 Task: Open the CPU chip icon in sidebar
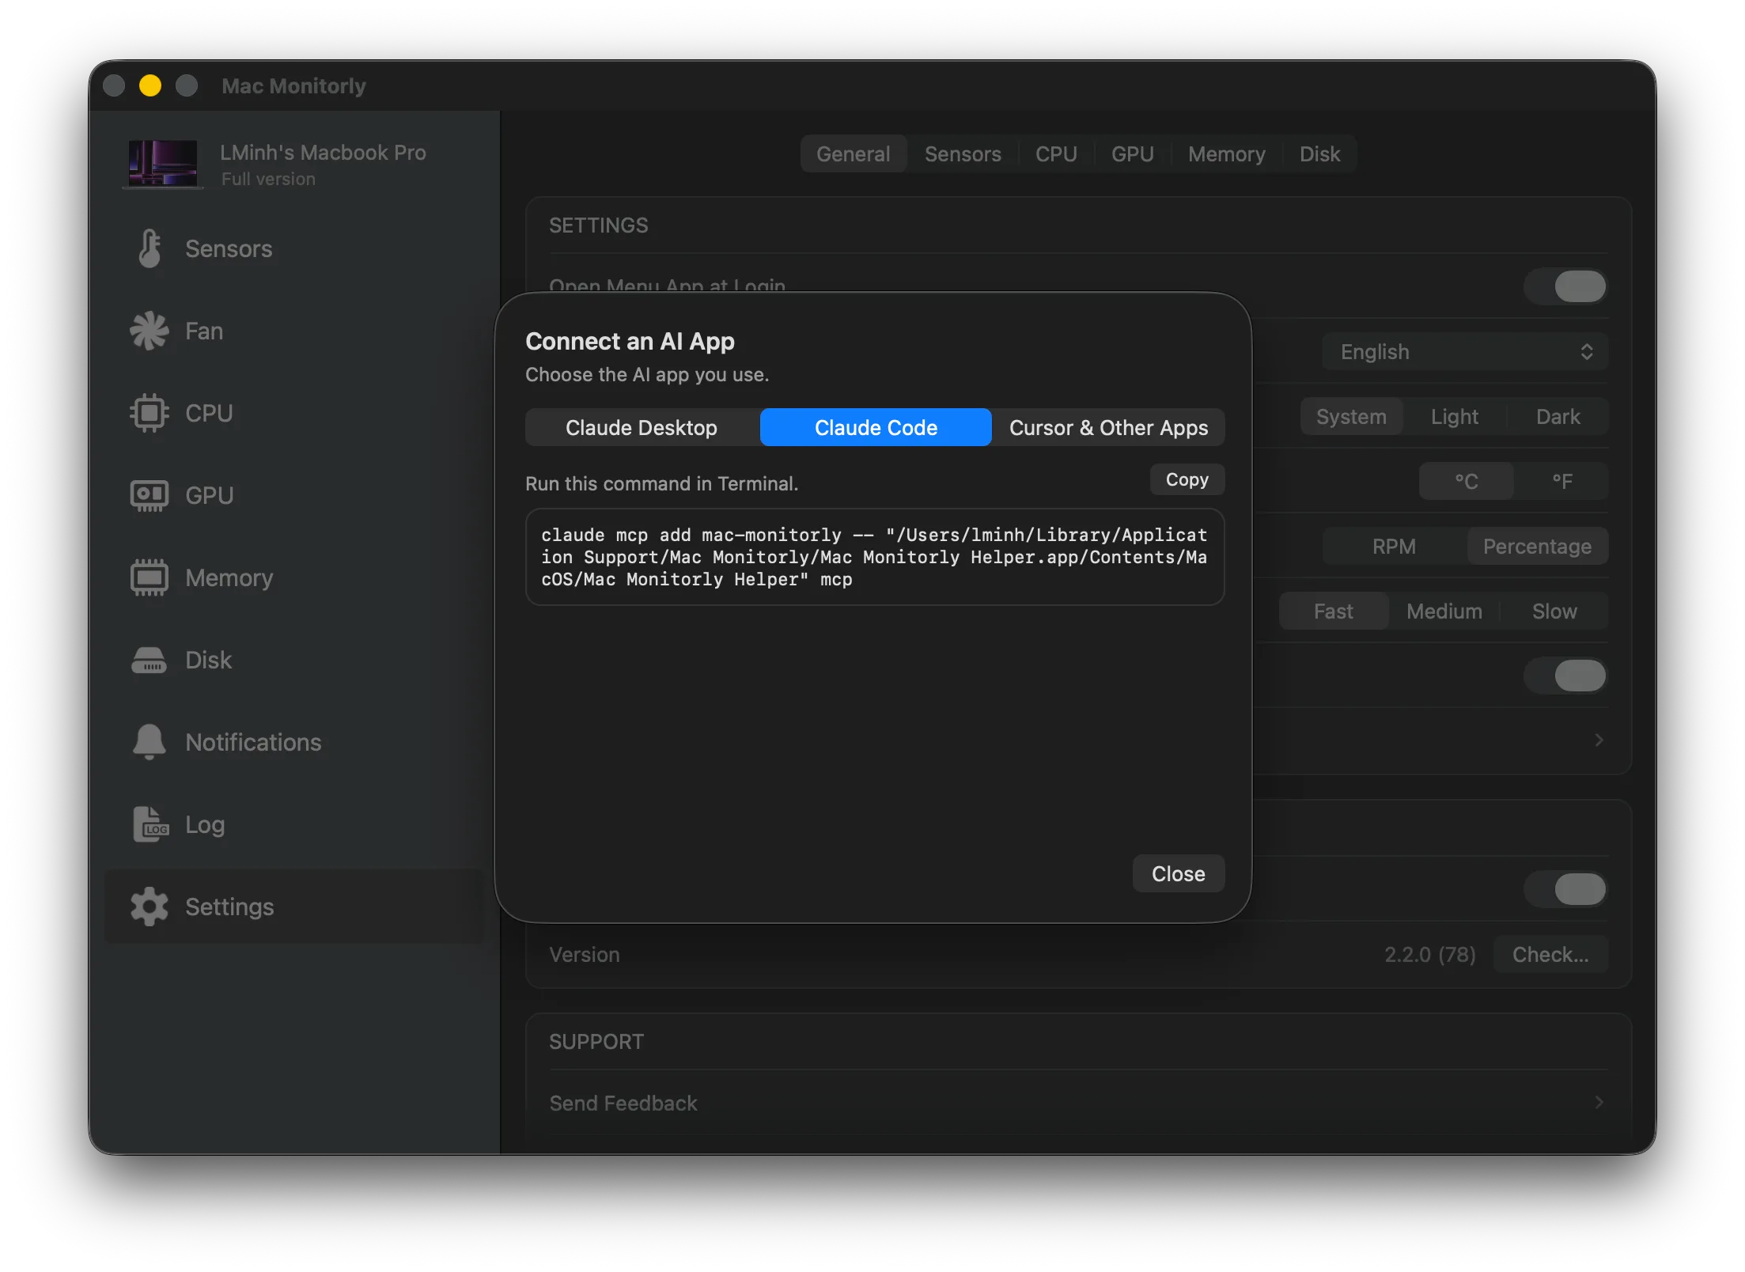tap(149, 413)
